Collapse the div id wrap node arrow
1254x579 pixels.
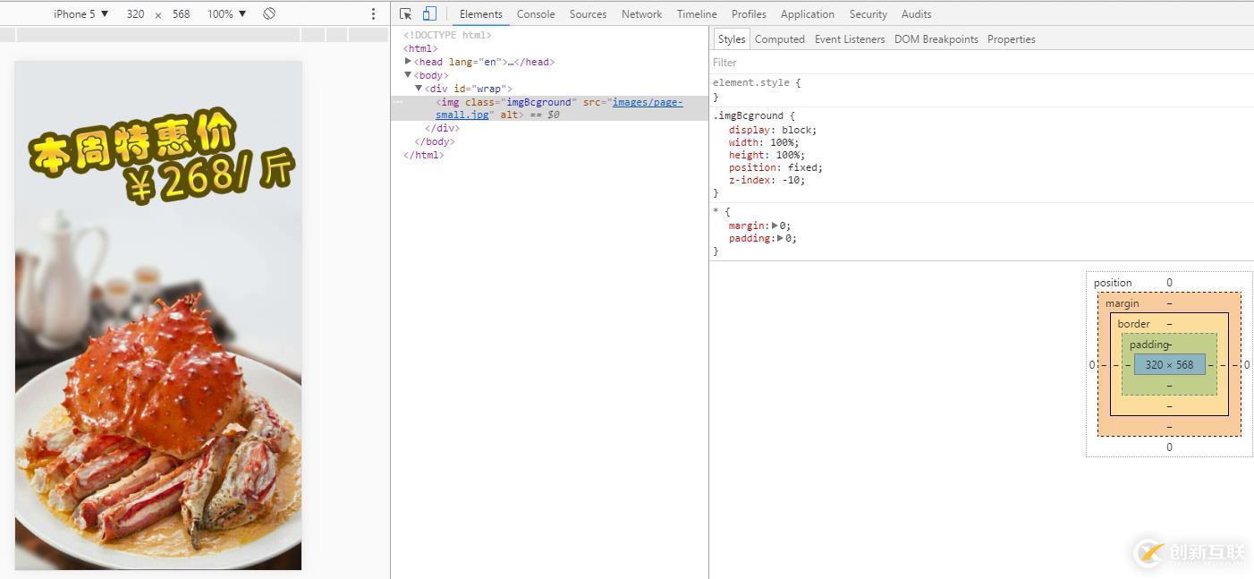point(419,89)
